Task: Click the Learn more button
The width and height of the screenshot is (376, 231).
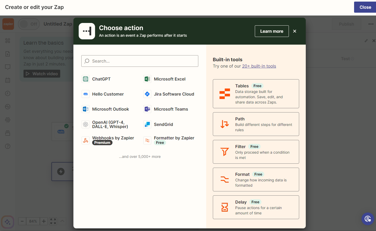Action: tap(271, 31)
